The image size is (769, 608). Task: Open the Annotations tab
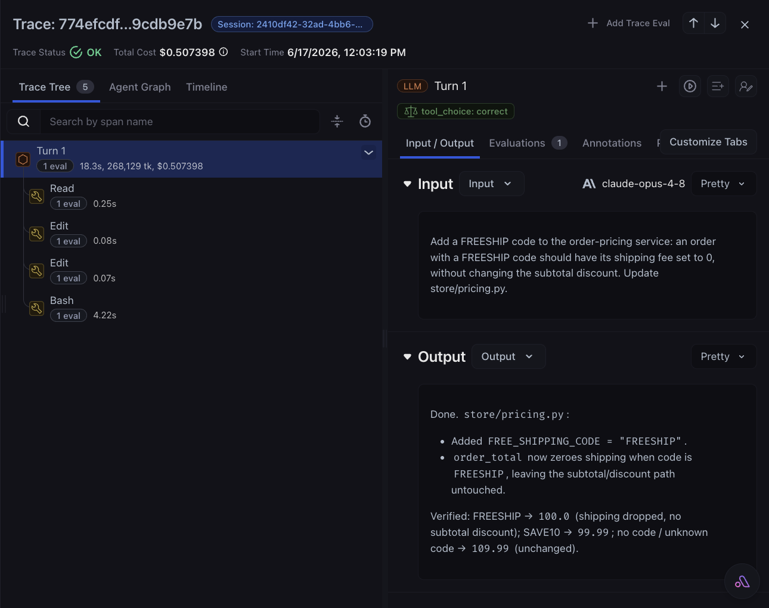tap(612, 143)
